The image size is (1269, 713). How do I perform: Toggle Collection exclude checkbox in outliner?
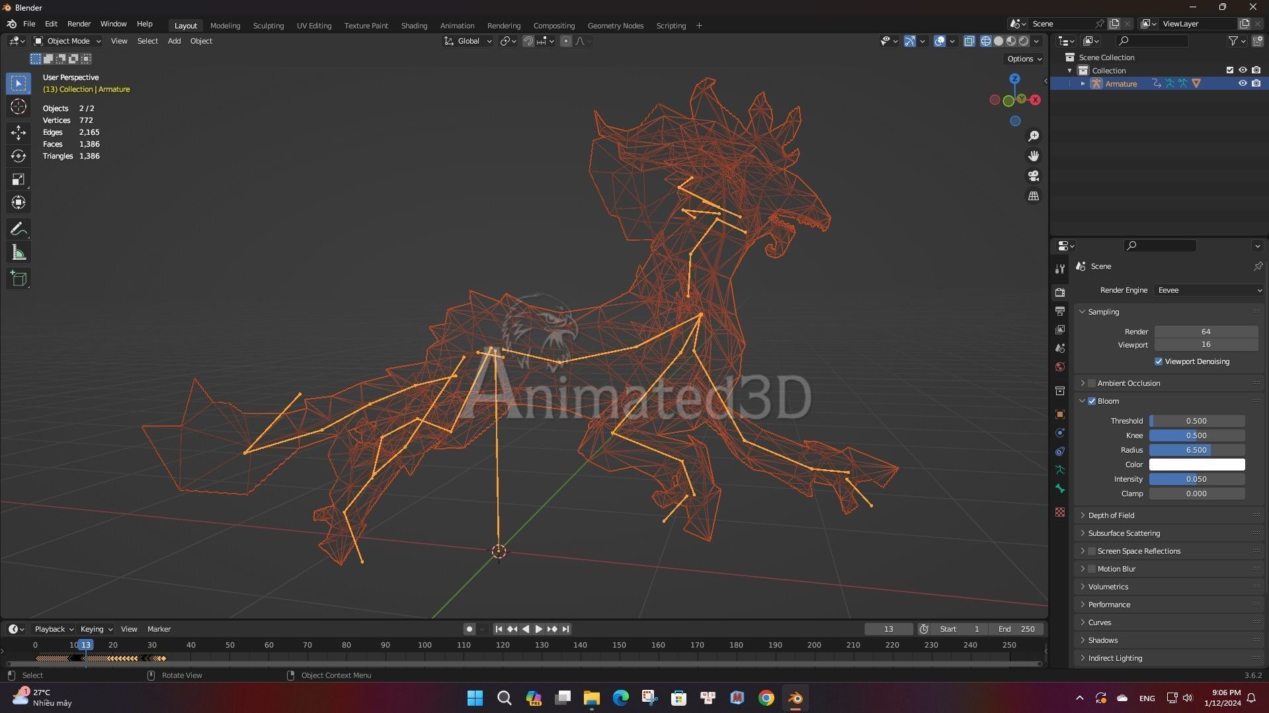pos(1230,70)
